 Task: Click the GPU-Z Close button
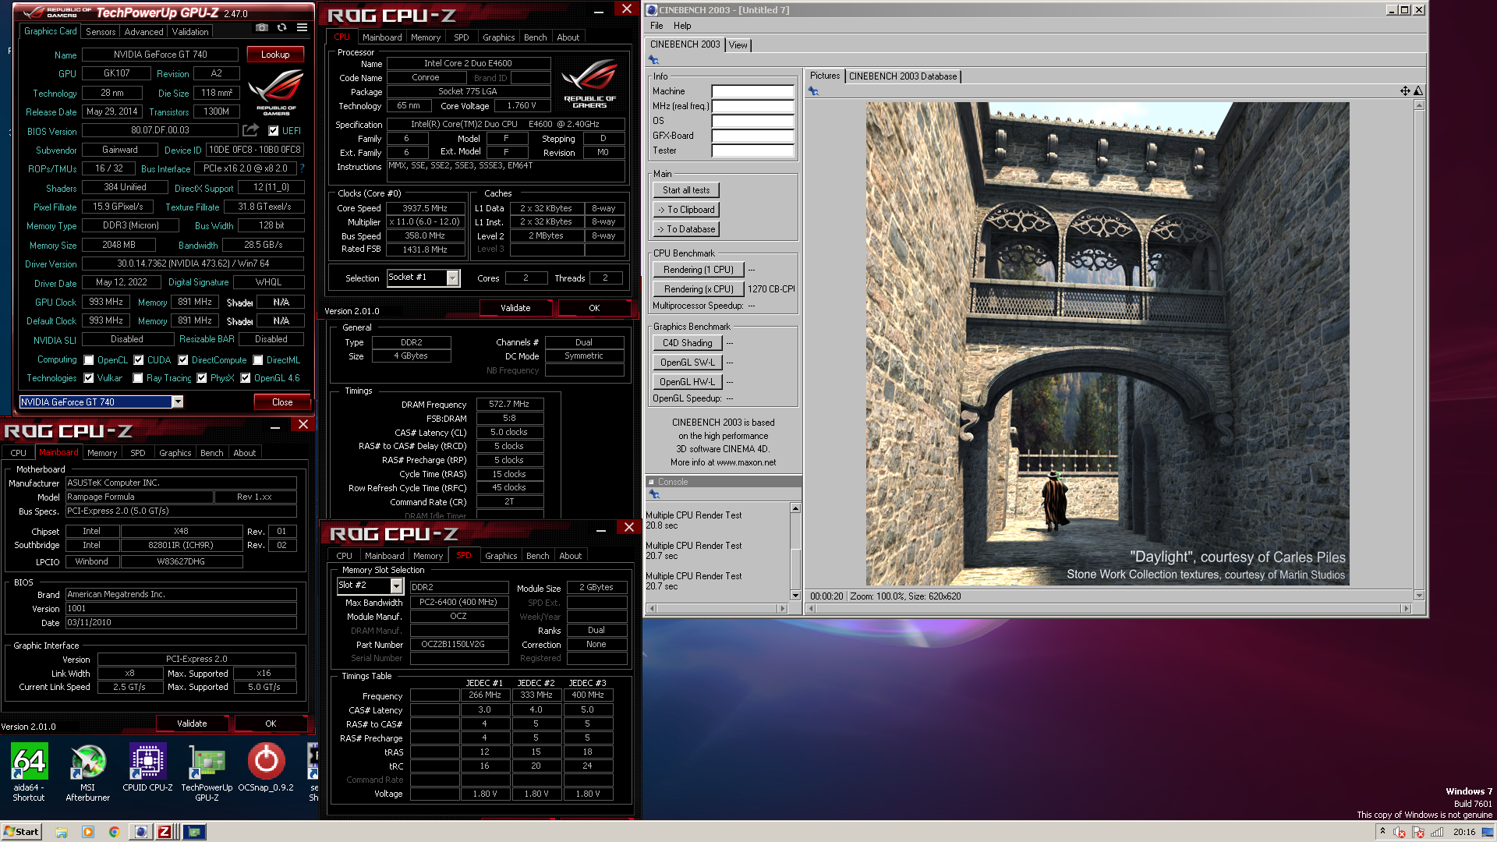coord(282,402)
